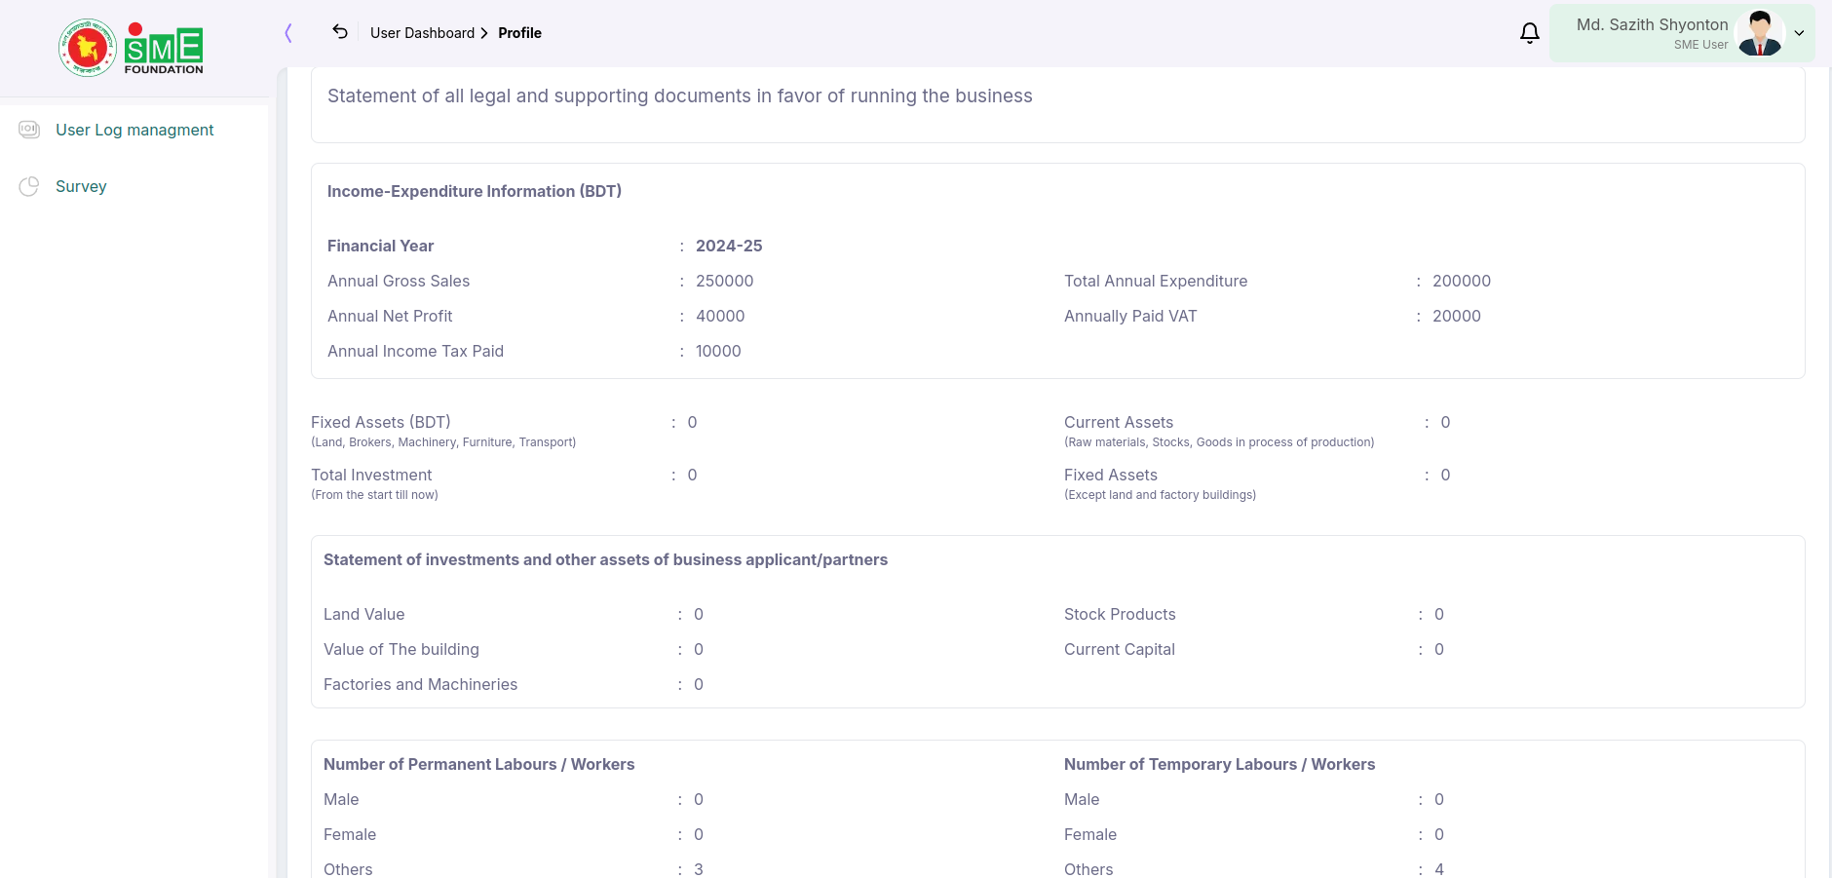
Task: Select the Financial Year value 2024-25
Action: click(x=729, y=246)
